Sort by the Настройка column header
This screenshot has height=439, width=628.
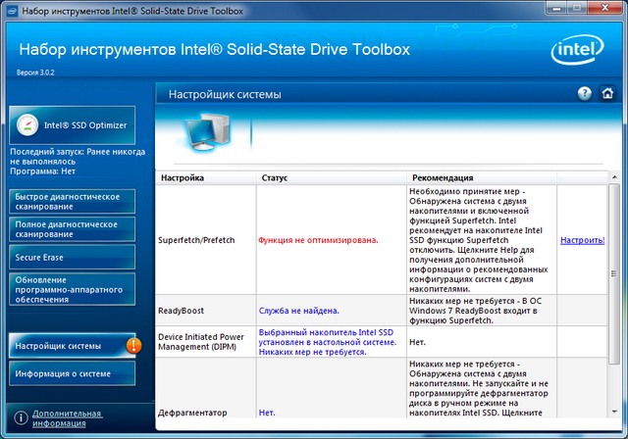click(206, 178)
